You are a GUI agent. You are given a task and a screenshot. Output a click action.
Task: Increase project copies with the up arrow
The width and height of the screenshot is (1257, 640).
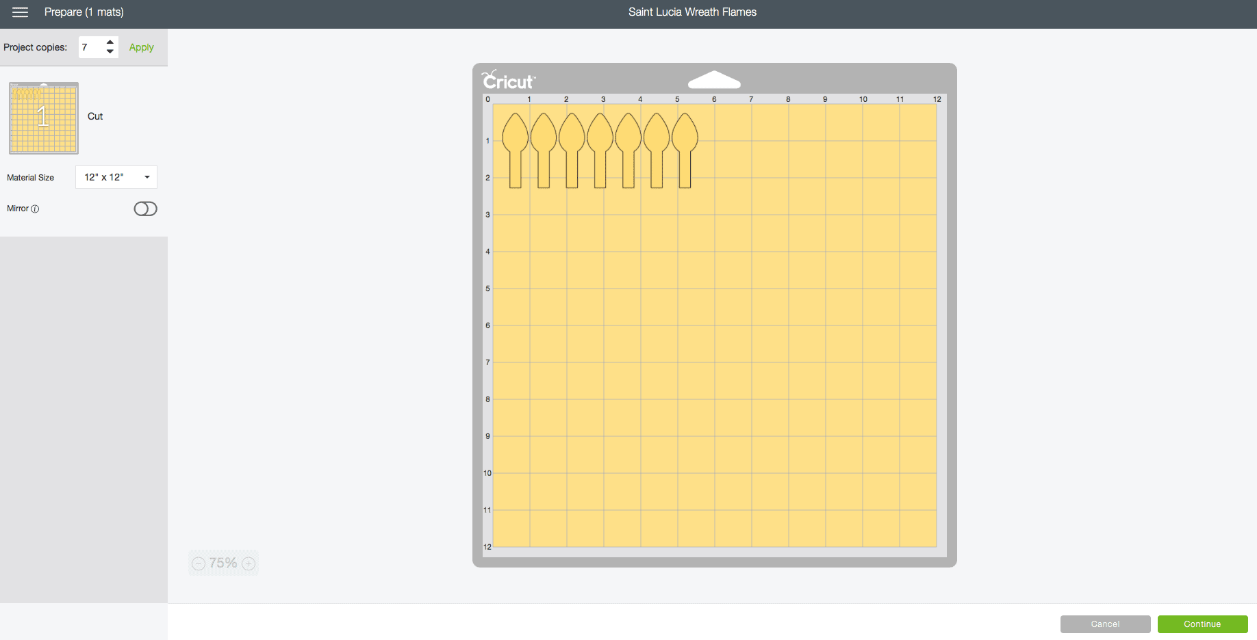[110, 42]
